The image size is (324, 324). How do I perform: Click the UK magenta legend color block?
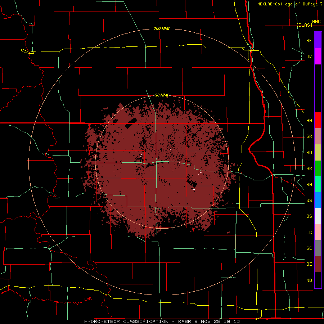318,57
